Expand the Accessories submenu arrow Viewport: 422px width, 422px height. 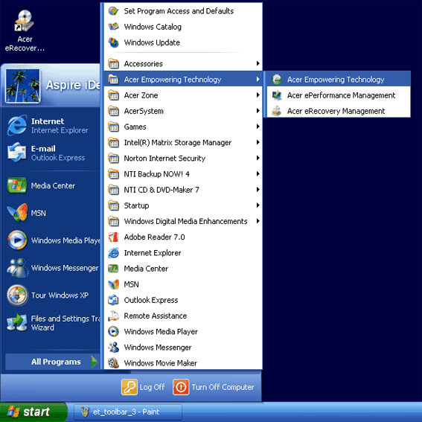tap(258, 63)
